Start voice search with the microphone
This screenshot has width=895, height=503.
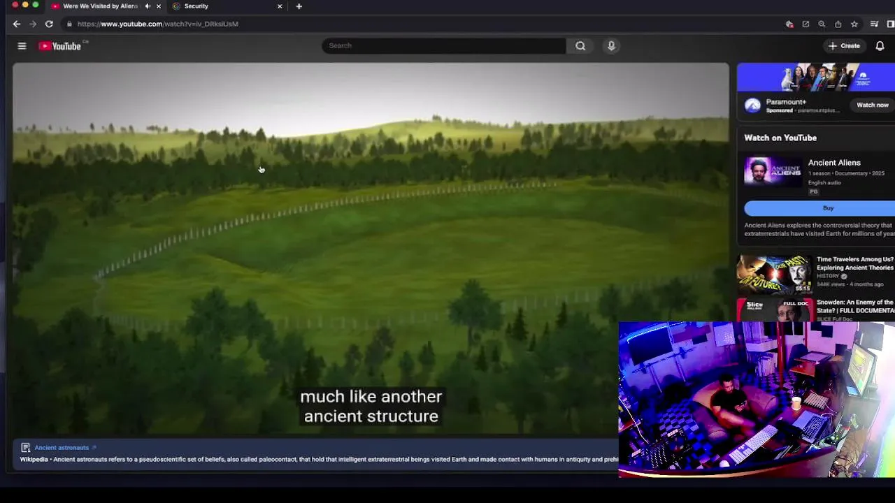(611, 45)
